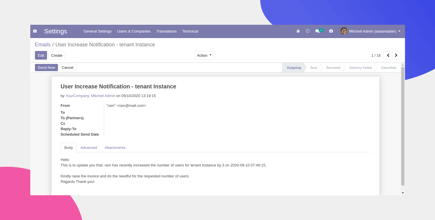Click the 1 / 16 pager counter

tap(376, 55)
